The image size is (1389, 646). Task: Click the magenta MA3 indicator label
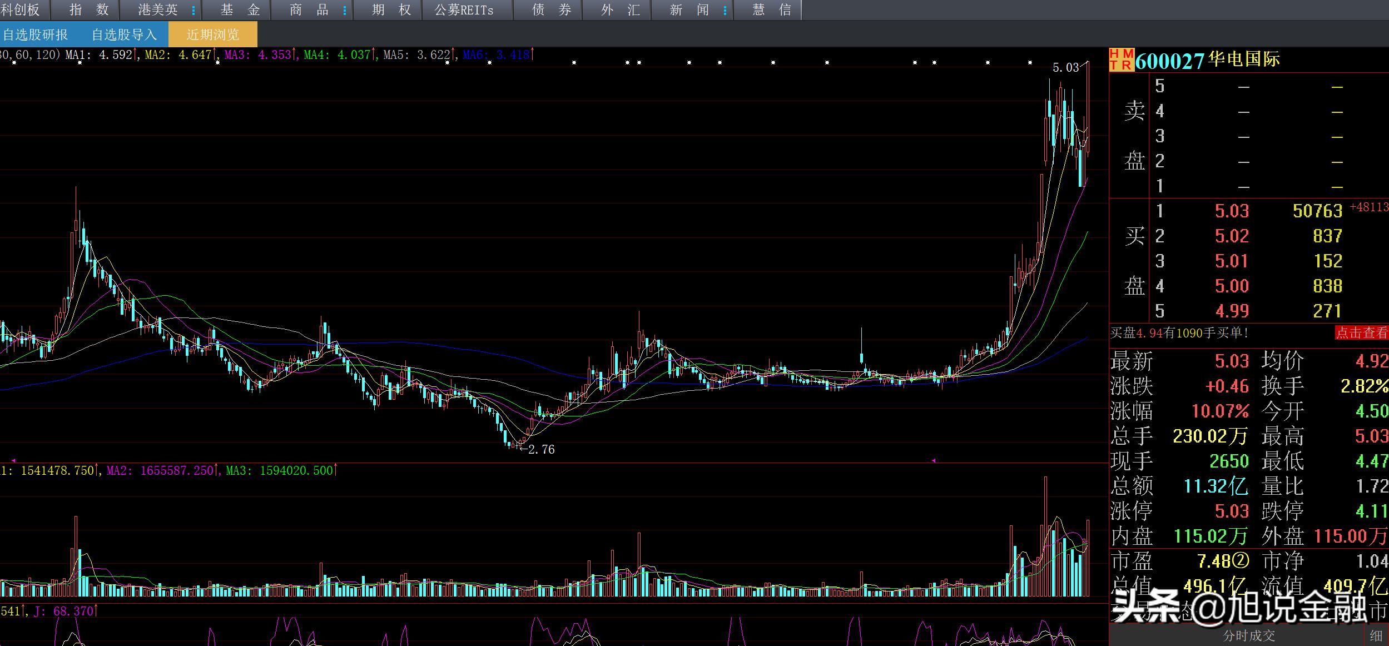(258, 54)
